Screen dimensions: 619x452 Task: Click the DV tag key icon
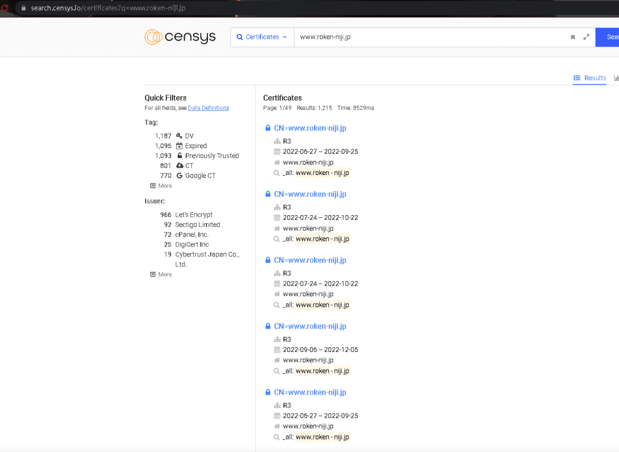click(179, 136)
